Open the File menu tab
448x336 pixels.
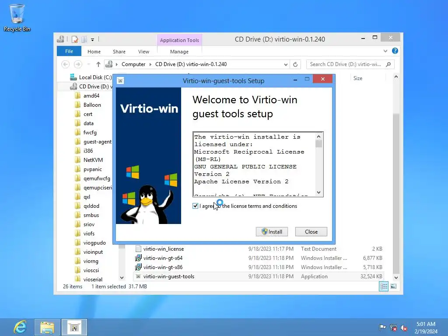click(69, 52)
